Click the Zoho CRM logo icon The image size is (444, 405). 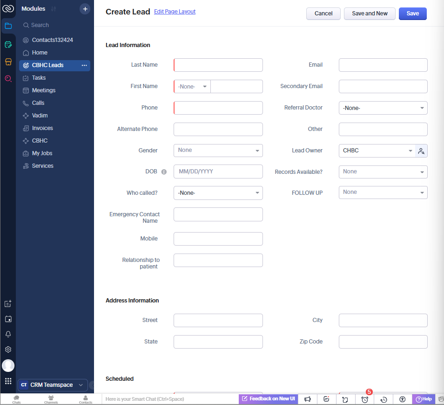click(x=8, y=9)
